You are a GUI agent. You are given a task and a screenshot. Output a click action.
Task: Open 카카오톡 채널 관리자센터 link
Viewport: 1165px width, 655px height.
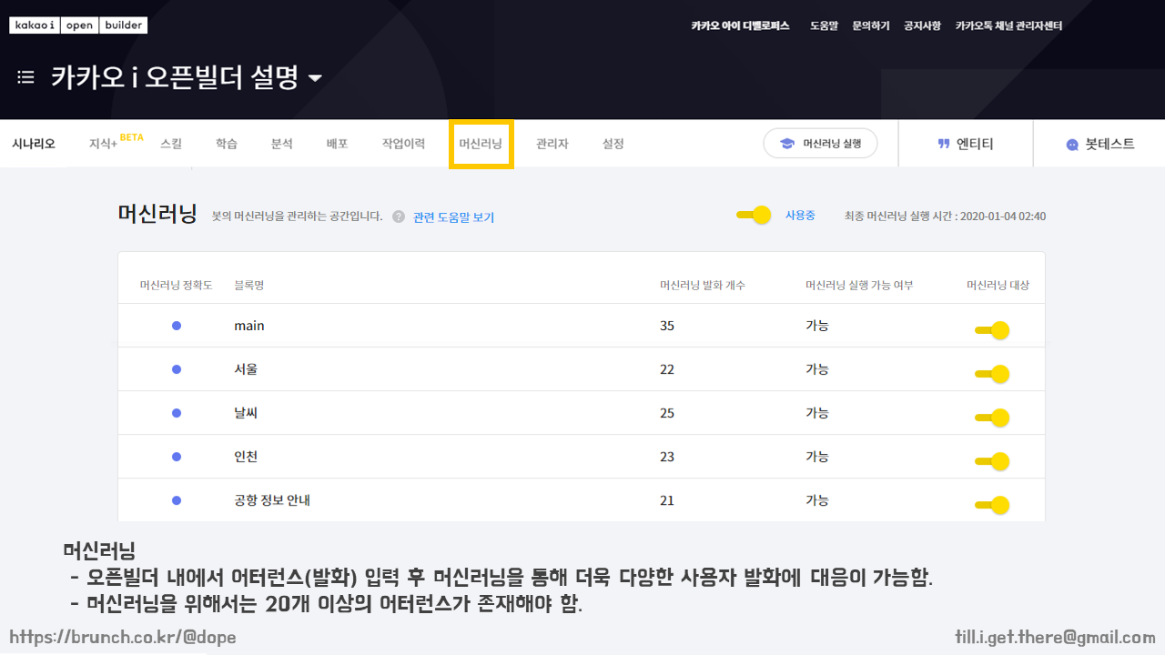click(x=1008, y=25)
